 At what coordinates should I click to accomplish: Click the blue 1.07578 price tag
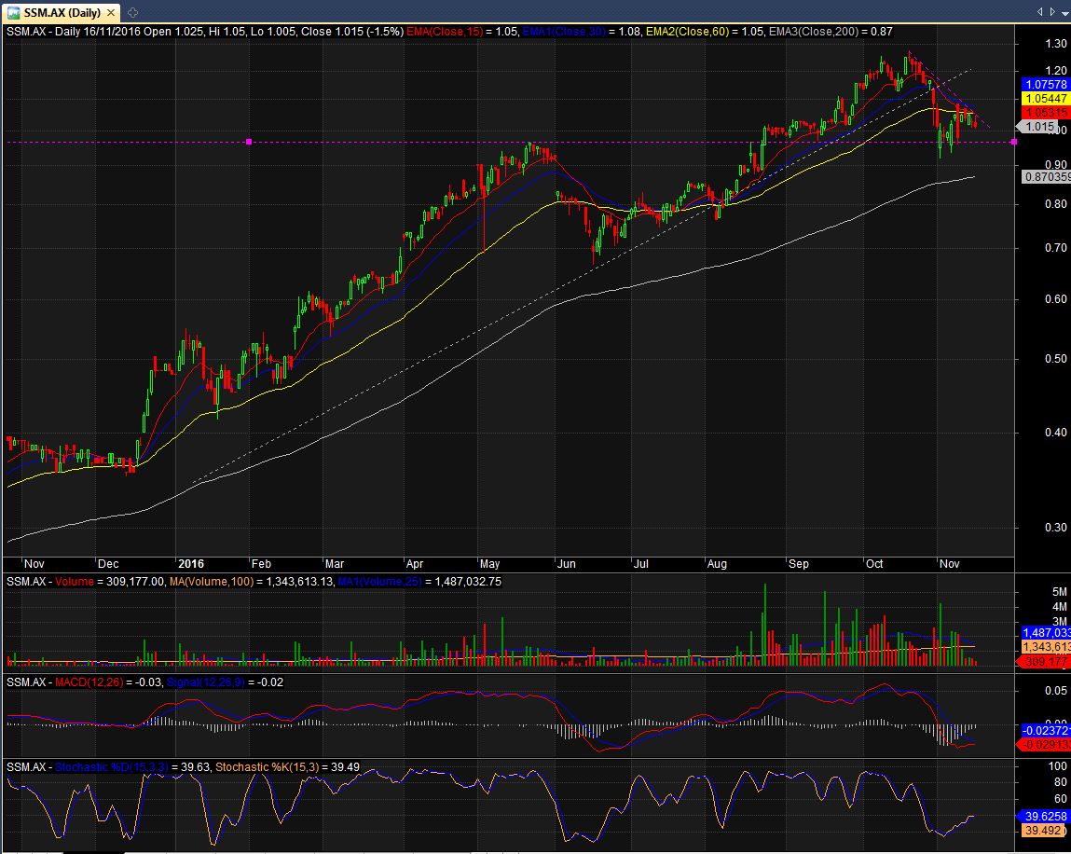tap(1046, 85)
